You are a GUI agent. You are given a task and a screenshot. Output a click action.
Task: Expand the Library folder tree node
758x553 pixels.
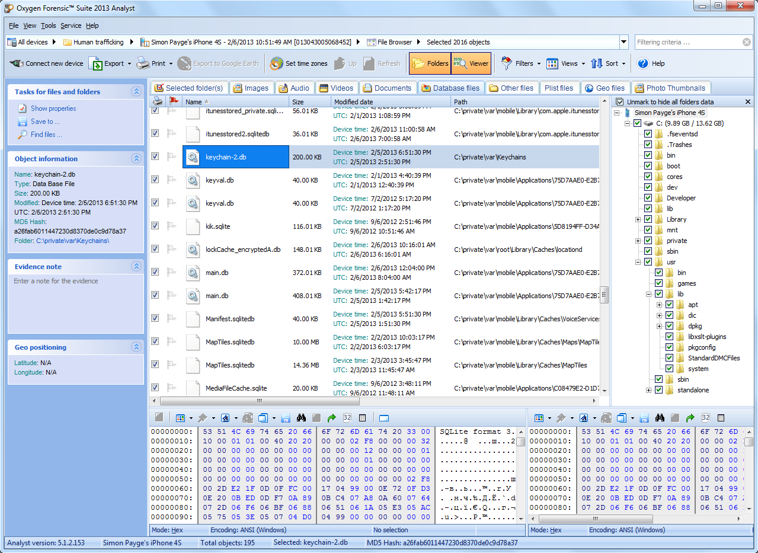tap(638, 219)
